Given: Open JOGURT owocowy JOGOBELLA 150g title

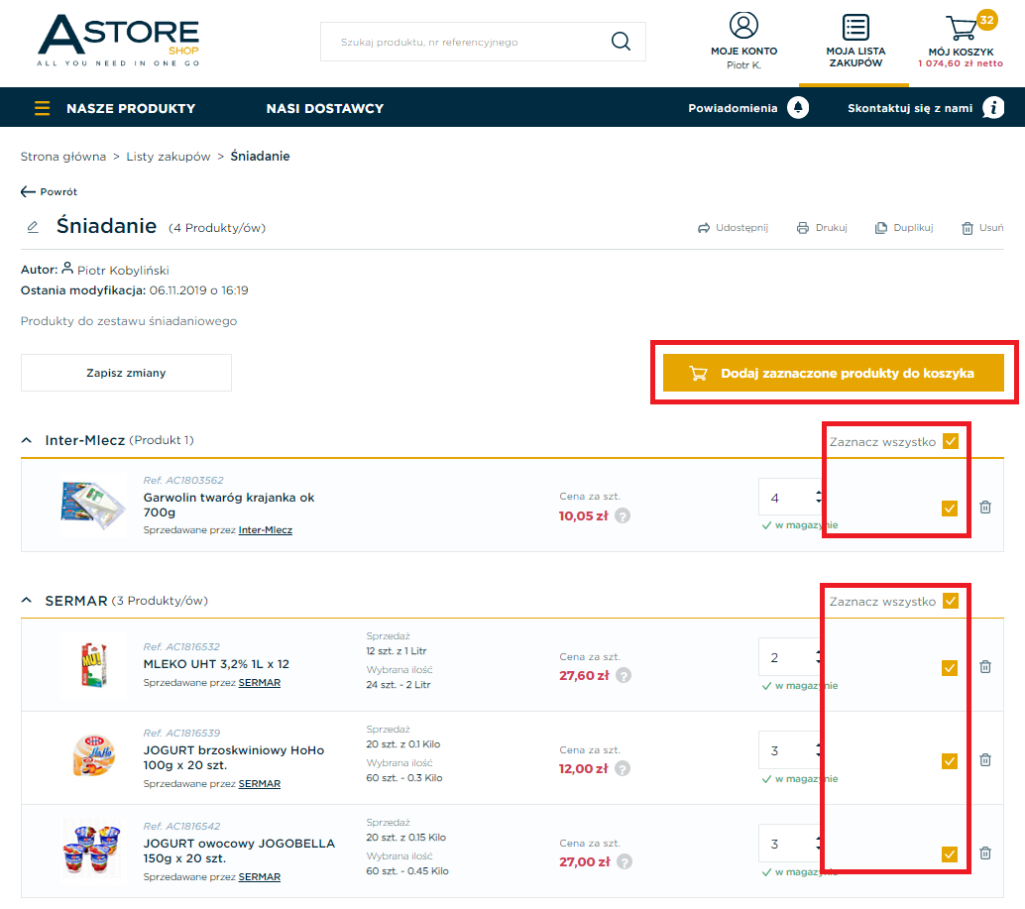Looking at the screenshot, I should [239, 851].
